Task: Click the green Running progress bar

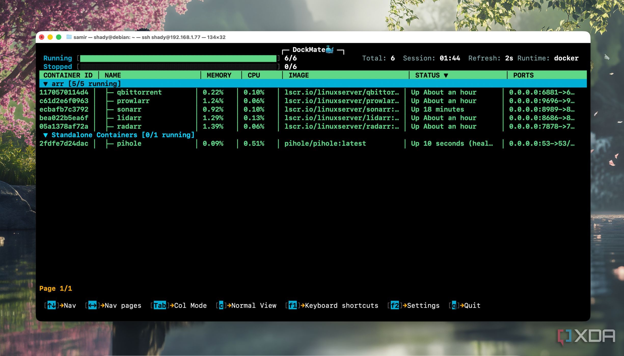Action: tap(178, 58)
